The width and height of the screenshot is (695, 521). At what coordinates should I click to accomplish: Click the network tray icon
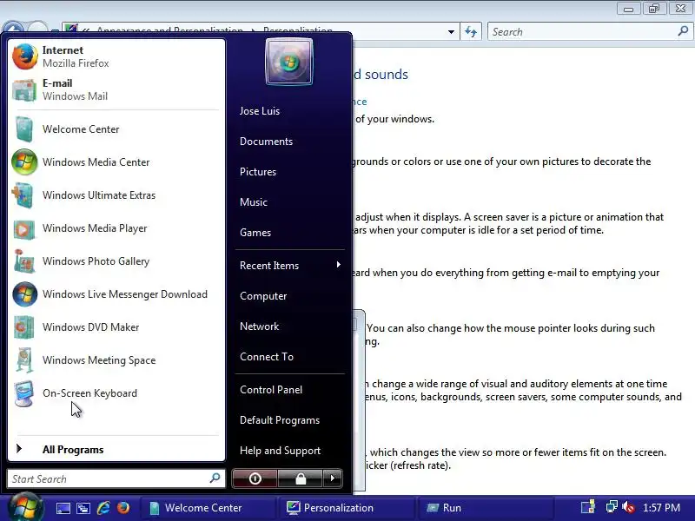tap(612, 506)
